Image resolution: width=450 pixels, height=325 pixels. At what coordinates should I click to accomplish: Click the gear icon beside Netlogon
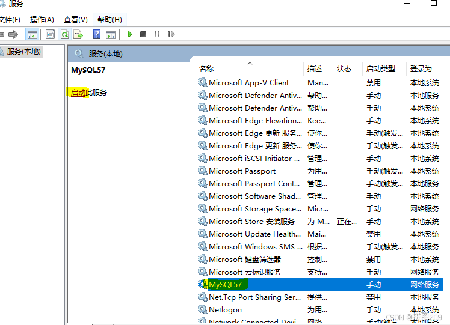tap(203, 309)
